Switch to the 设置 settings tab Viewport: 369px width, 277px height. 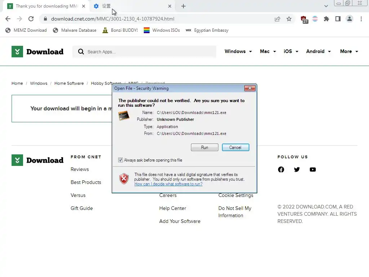pos(132,6)
